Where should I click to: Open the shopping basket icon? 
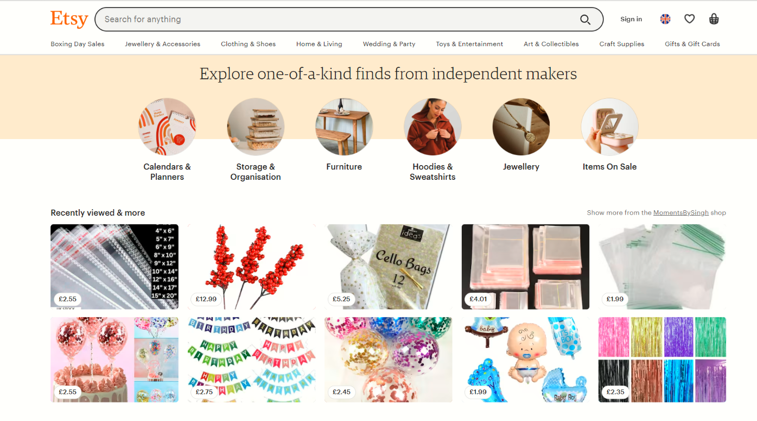tap(714, 19)
